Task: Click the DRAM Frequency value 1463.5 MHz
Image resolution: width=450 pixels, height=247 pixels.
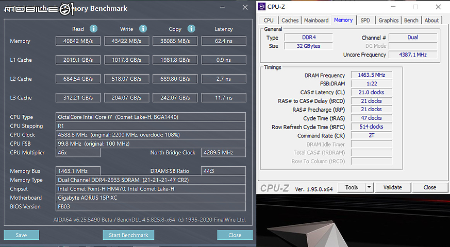Action: click(371, 75)
